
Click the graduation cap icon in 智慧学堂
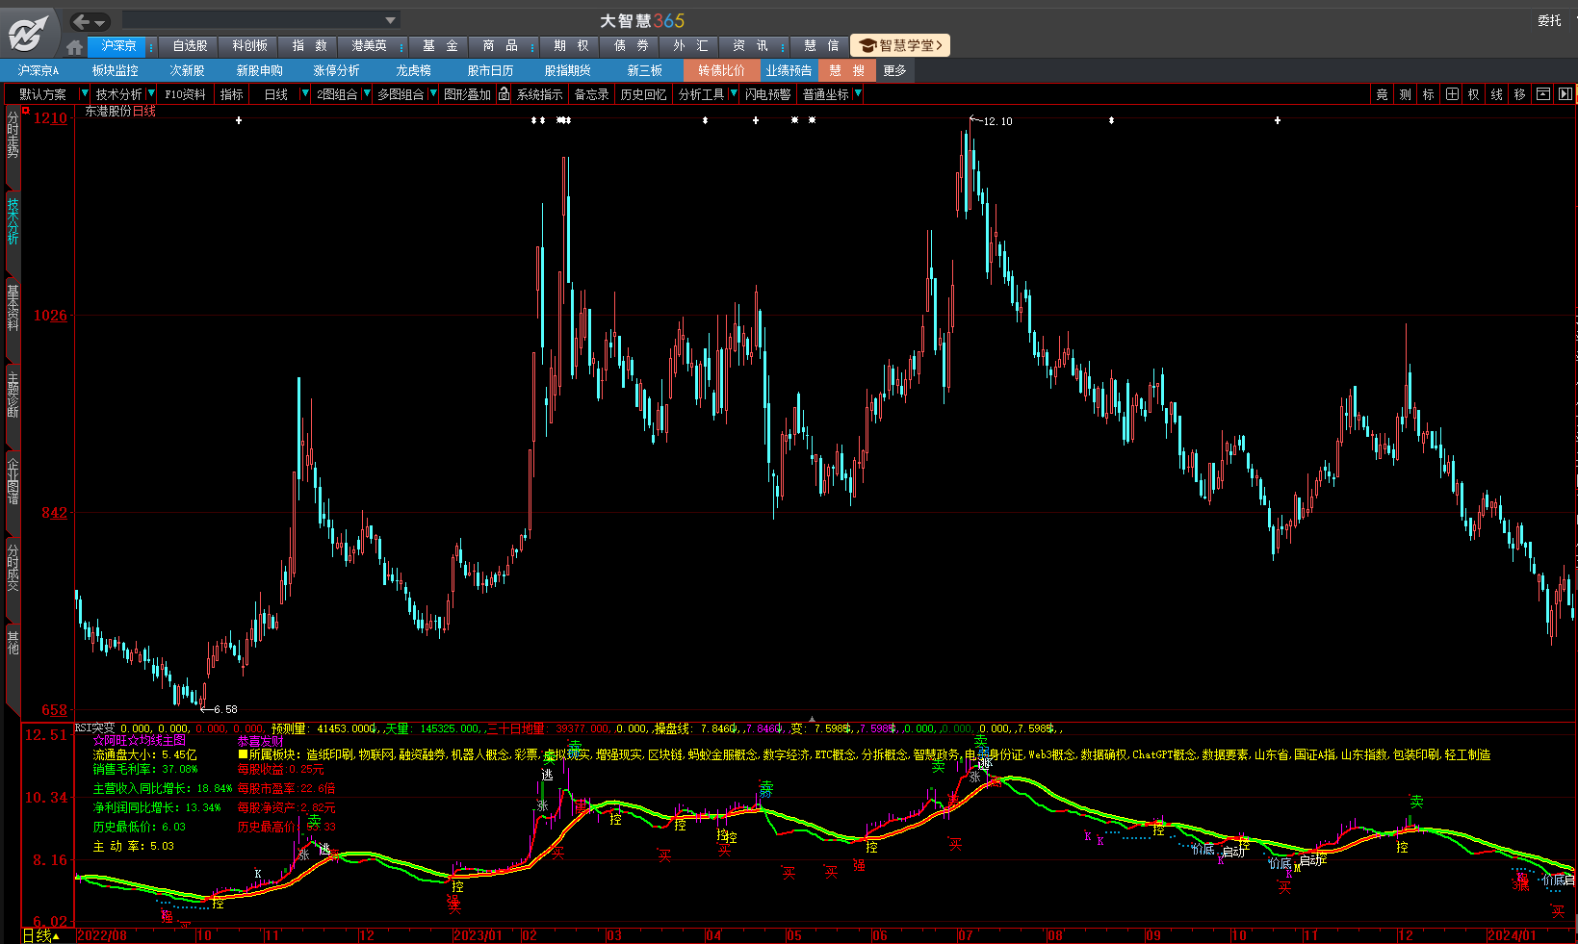(867, 46)
